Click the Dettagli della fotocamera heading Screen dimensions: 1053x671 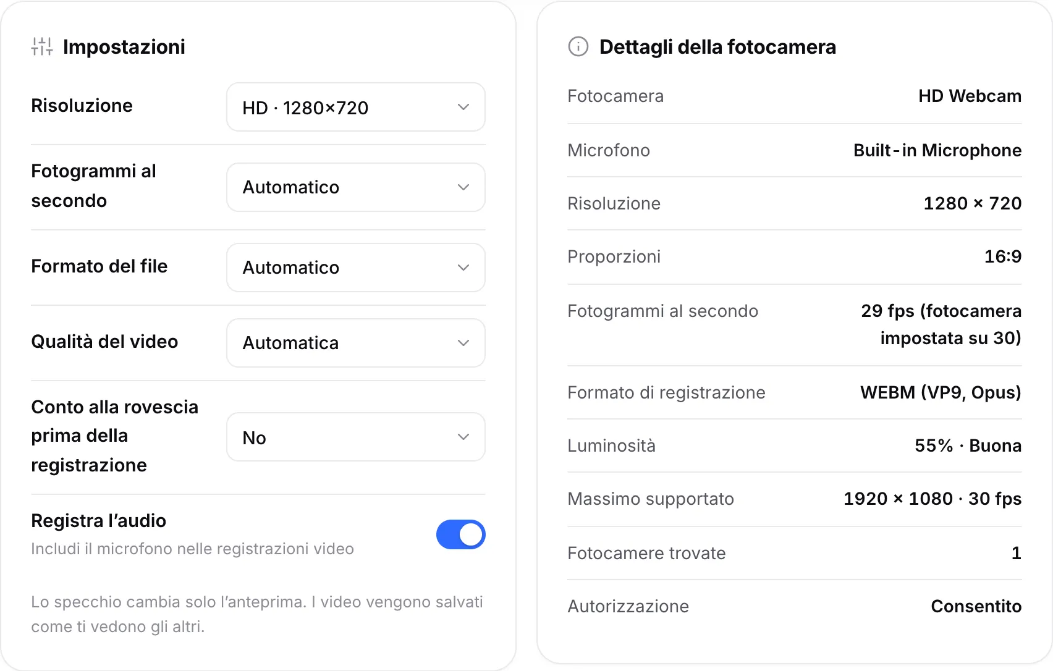tap(717, 47)
